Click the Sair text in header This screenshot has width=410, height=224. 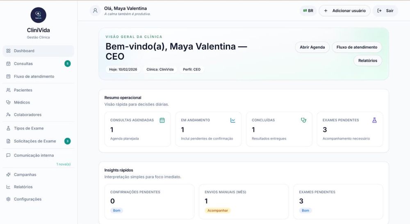point(389,11)
